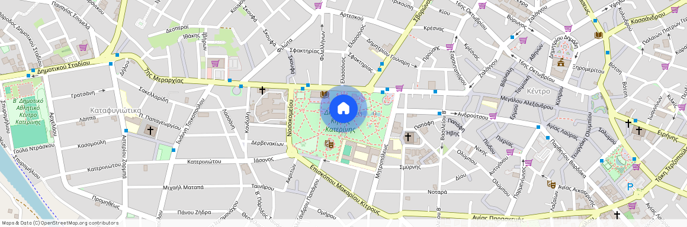Open the library icon near Κασσάνδρου street

coord(598,35)
